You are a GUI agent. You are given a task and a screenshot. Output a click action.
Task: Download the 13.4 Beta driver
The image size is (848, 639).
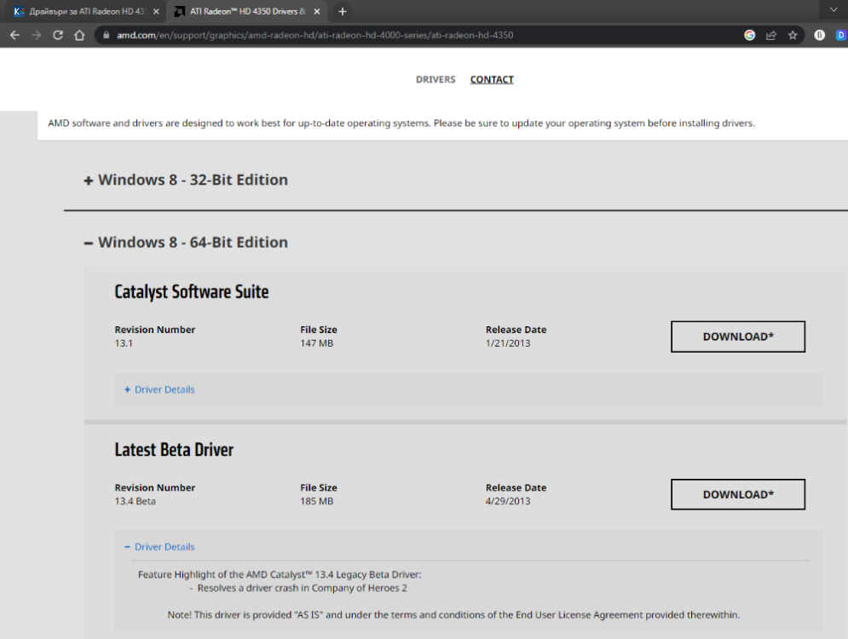[738, 494]
